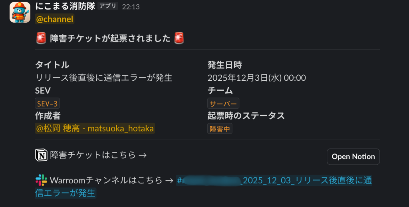409x207 pixels.
Task: Click the 22:13 message timestamp
Action: pyautogui.click(x=131, y=7)
